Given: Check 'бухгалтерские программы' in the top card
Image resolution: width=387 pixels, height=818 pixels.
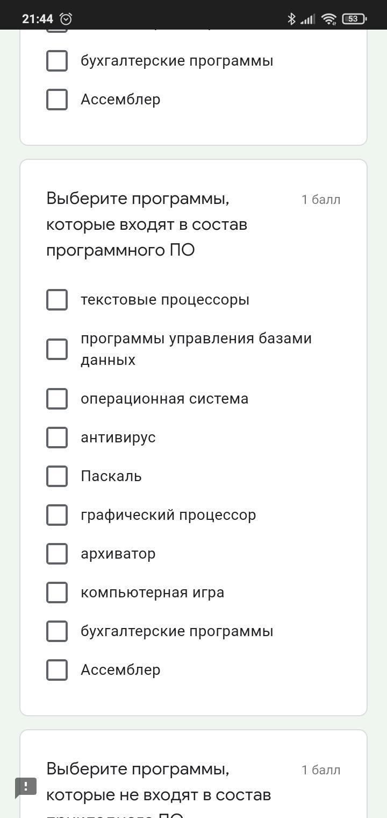Looking at the screenshot, I should tap(57, 61).
